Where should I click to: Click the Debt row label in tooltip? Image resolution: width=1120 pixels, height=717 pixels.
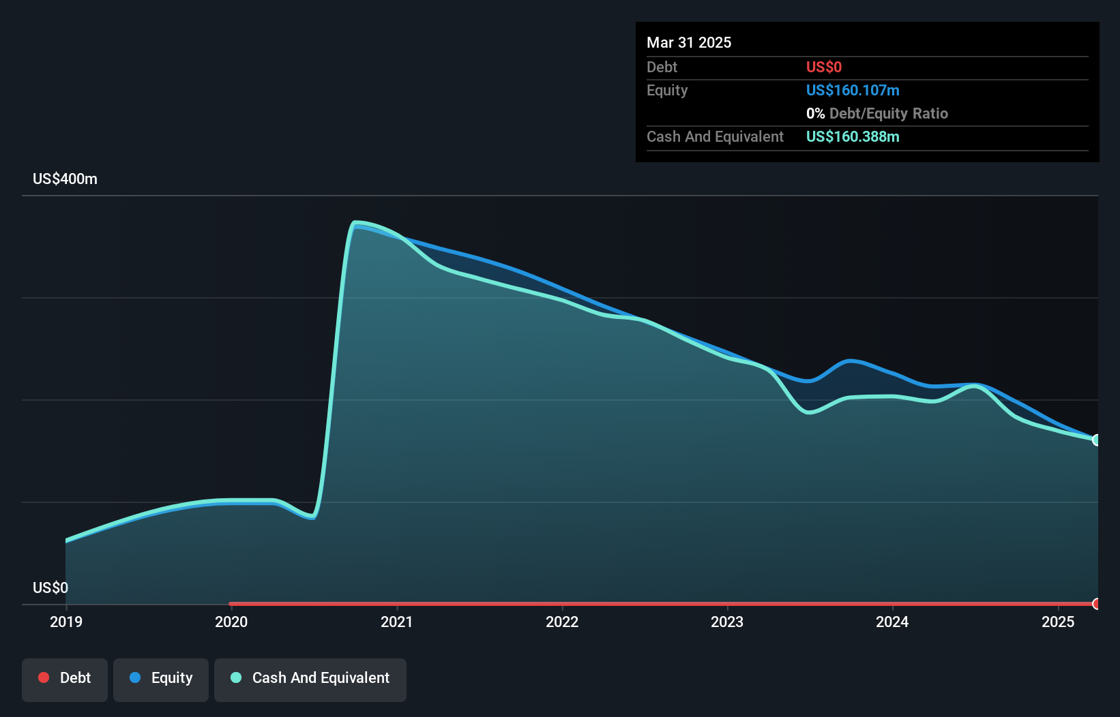(662, 67)
